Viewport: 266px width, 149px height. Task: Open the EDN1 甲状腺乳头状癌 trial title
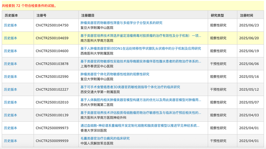click(x=141, y=49)
